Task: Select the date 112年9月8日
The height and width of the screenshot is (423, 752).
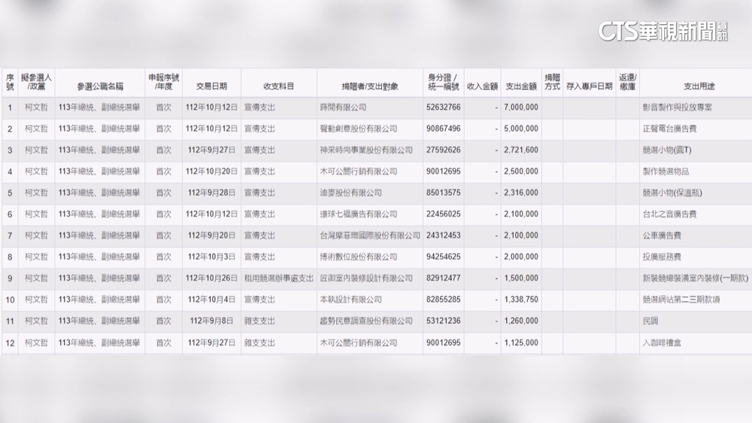Action: (211, 321)
